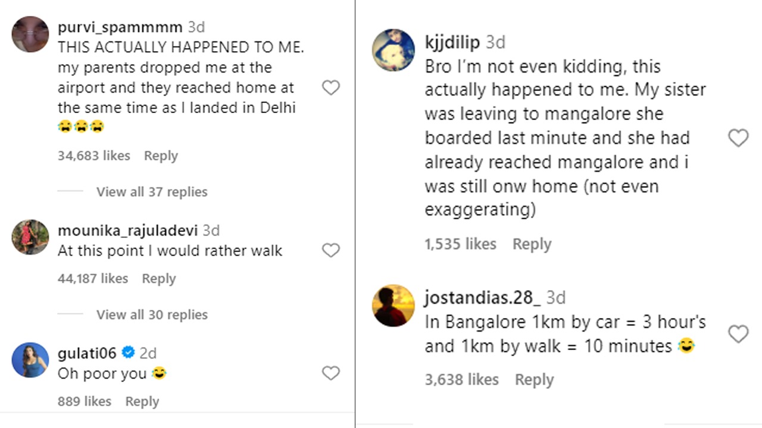Open the 1,535 likes count
Viewport: 762px width, 428px height.
tap(460, 244)
